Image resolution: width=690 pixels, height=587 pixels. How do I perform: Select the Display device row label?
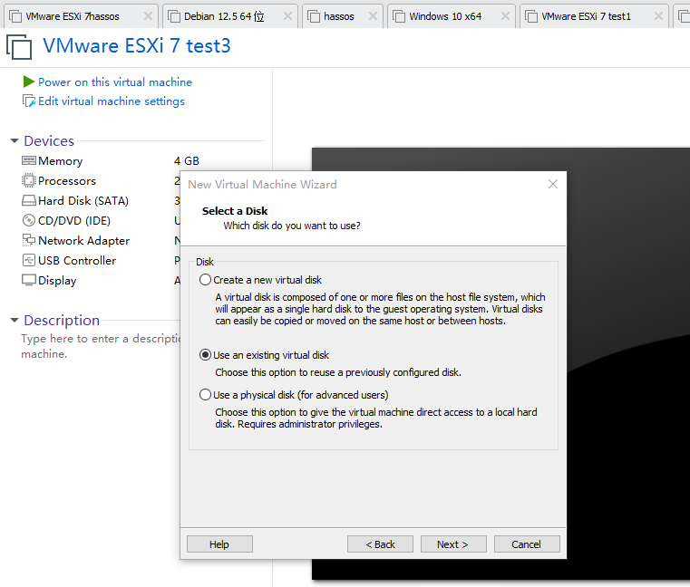pyautogui.click(x=57, y=281)
